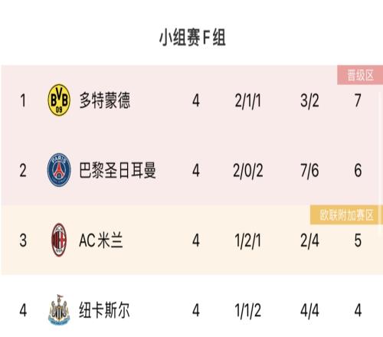Click the 欧联附加赛区 badge label
The width and height of the screenshot is (383, 337).
(x=346, y=215)
